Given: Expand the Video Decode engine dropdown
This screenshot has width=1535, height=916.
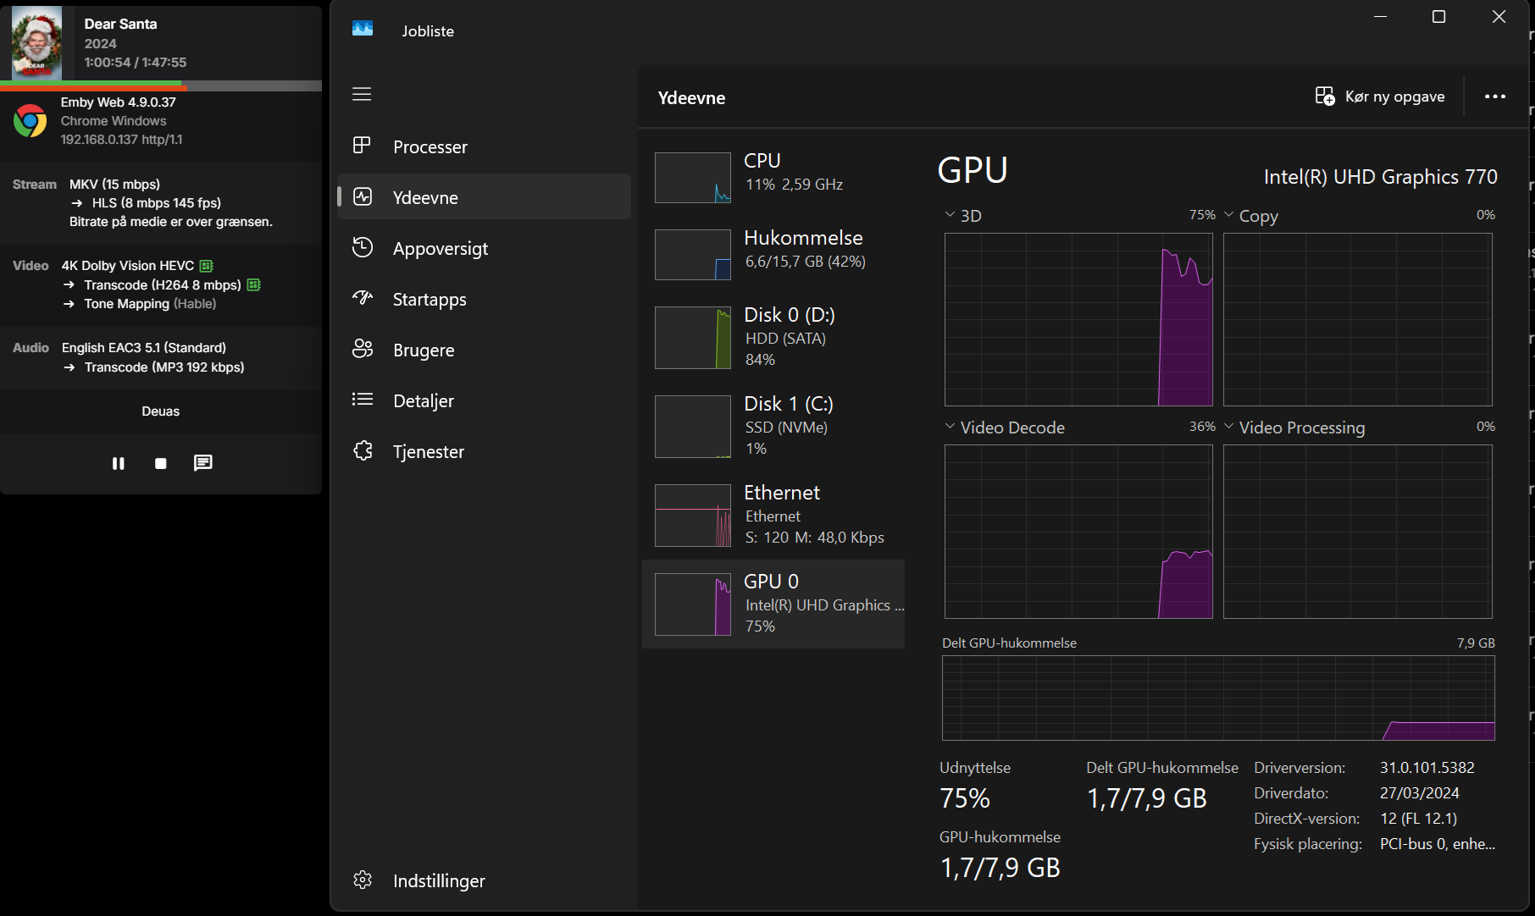Looking at the screenshot, I should pos(950,427).
